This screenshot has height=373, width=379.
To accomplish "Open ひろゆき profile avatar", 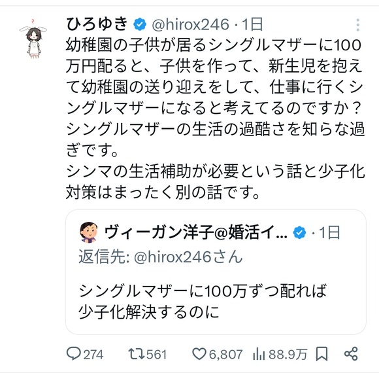I will click(x=33, y=39).
